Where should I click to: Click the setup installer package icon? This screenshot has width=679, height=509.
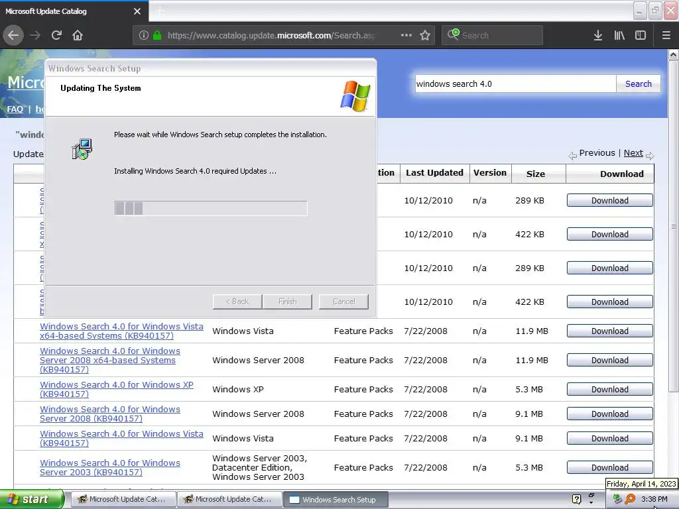pos(82,149)
